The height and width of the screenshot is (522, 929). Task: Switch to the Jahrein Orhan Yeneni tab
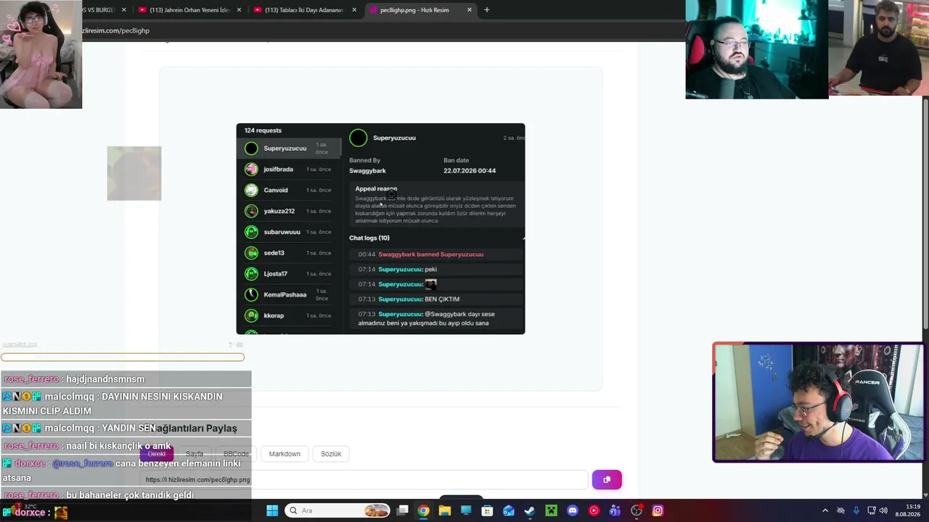189,10
